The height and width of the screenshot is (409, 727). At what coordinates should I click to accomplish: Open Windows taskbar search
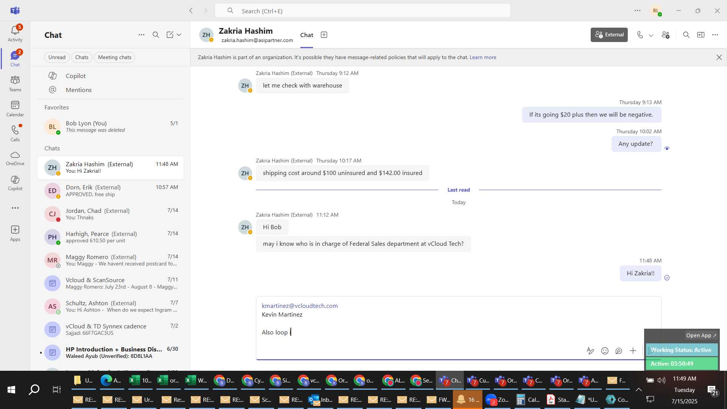click(x=34, y=390)
